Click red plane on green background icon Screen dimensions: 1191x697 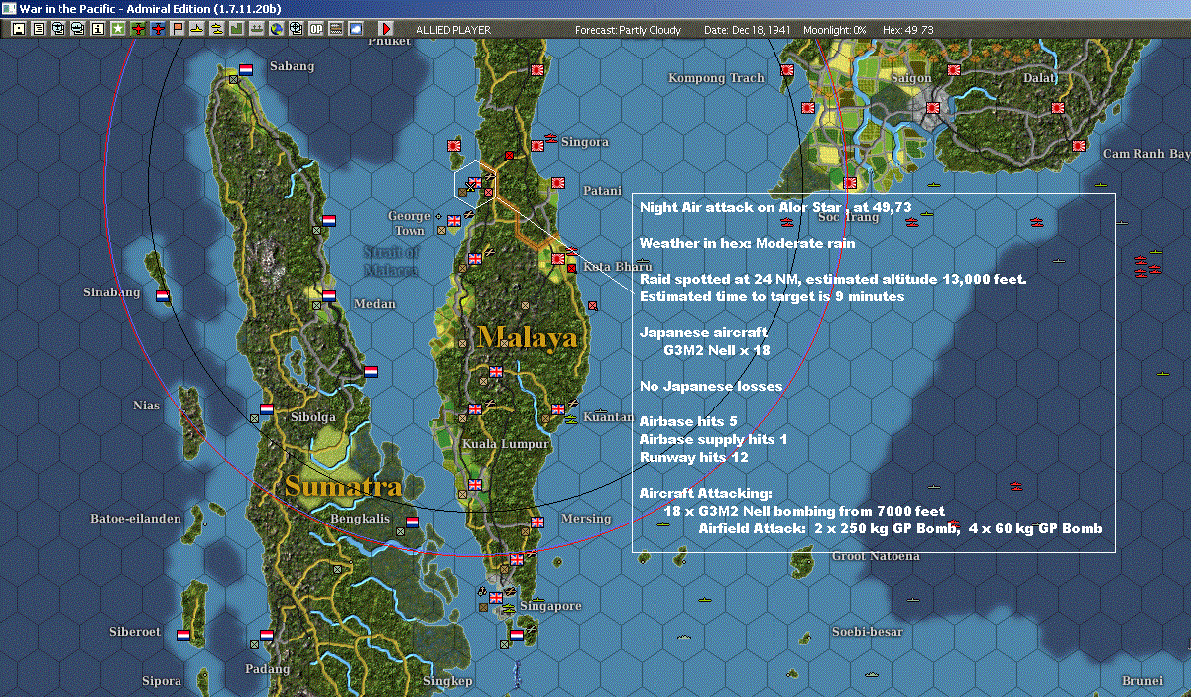(137, 29)
